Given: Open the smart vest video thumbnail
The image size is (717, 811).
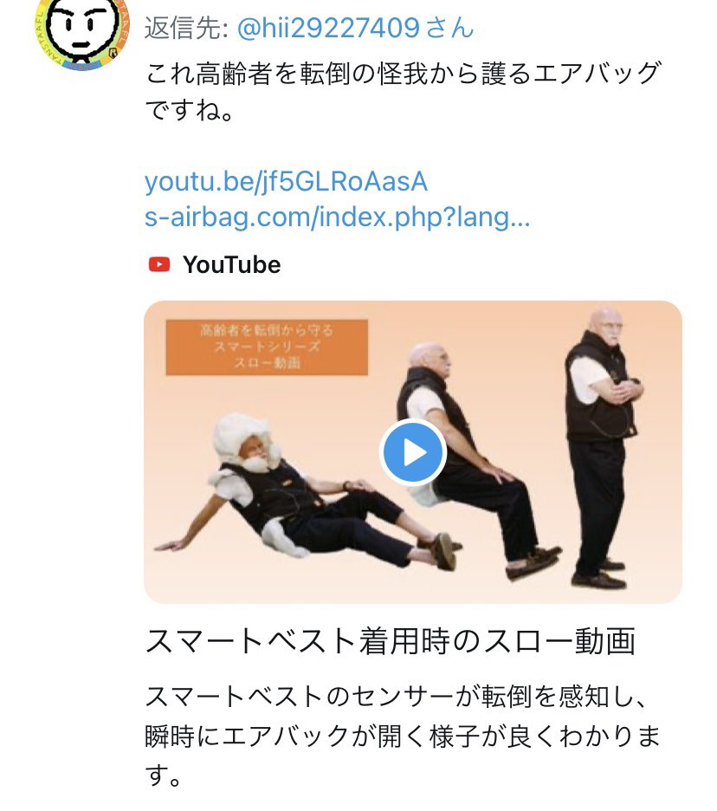Looking at the screenshot, I should tap(412, 452).
